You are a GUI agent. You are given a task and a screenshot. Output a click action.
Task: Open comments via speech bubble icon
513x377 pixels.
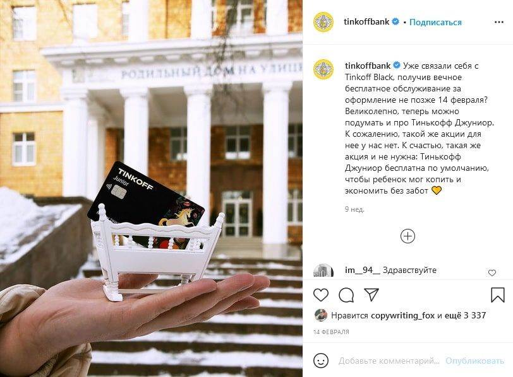pyautogui.click(x=346, y=295)
